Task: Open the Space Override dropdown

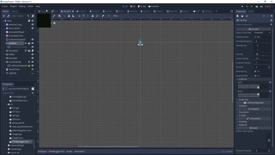Action: point(263,33)
